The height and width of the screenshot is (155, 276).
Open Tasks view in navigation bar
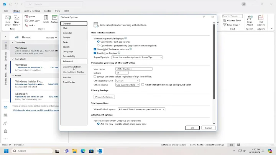coord(5,131)
